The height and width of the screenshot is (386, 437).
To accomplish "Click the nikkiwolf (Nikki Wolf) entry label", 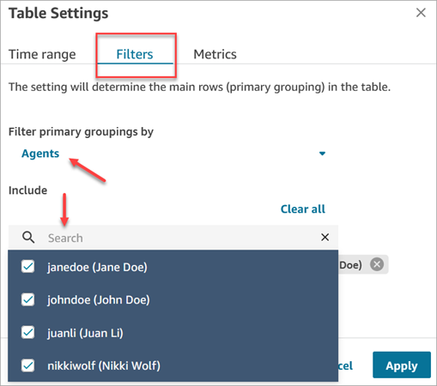I will [104, 365].
